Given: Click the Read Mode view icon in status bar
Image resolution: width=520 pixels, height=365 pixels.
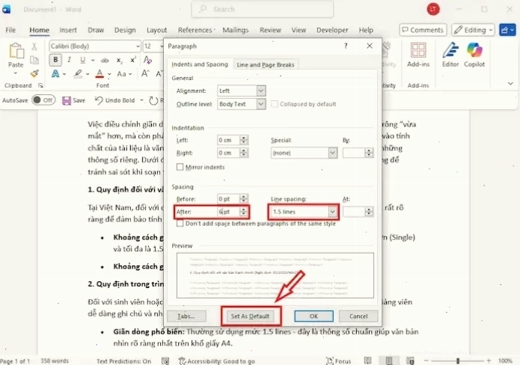Looking at the screenshot, I should [x=368, y=361].
